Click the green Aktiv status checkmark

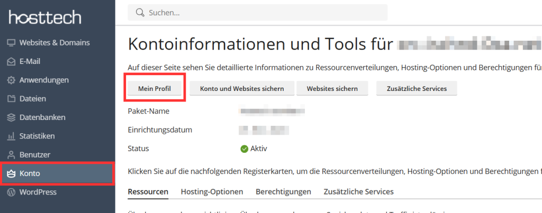pos(244,149)
